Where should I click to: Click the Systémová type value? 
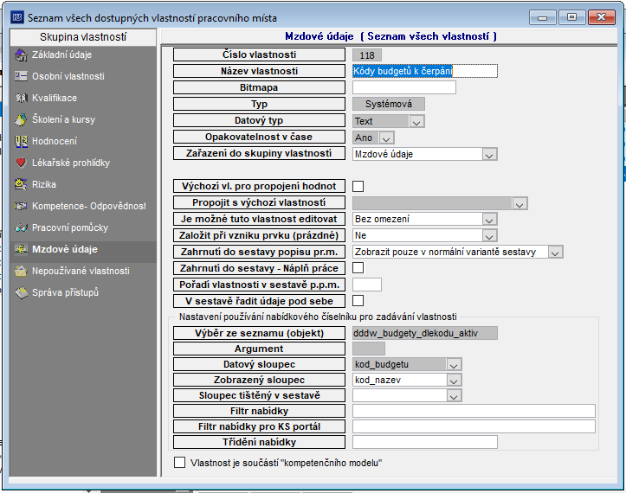click(389, 104)
